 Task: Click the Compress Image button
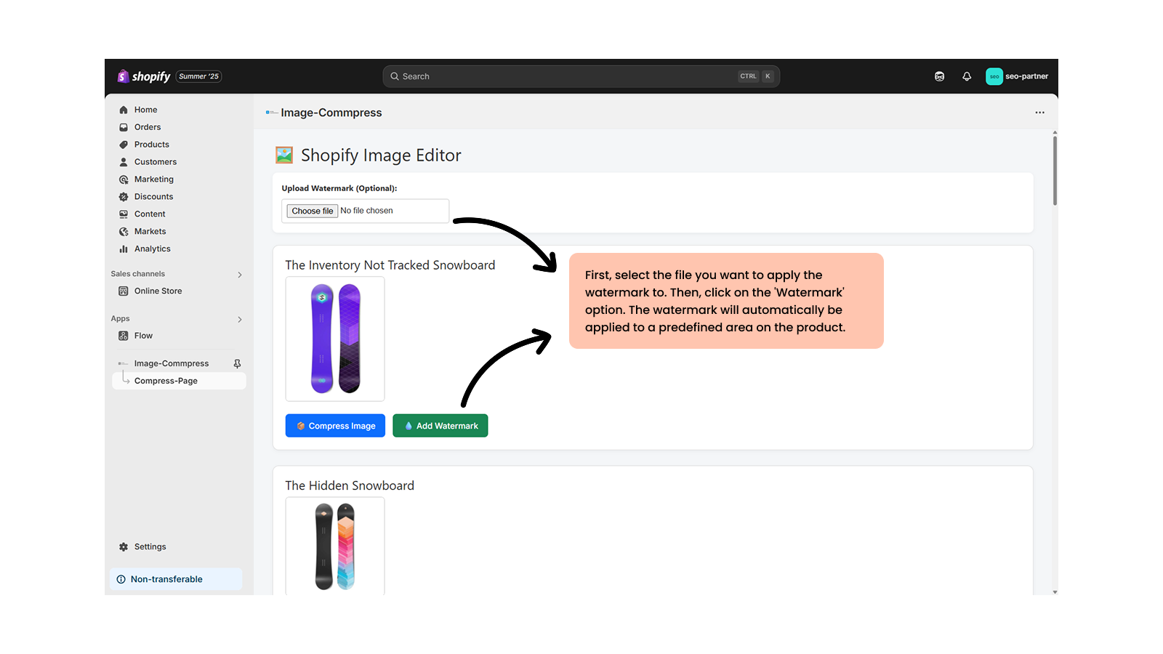(335, 426)
